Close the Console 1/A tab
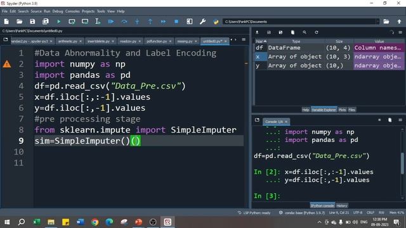Screen dimensions: 406x228 pyautogui.click(x=286, y=122)
